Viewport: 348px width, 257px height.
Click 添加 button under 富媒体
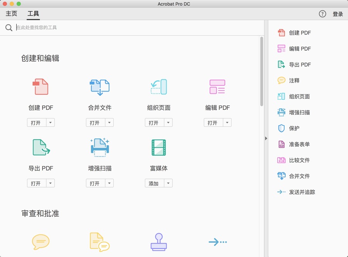[x=154, y=183]
